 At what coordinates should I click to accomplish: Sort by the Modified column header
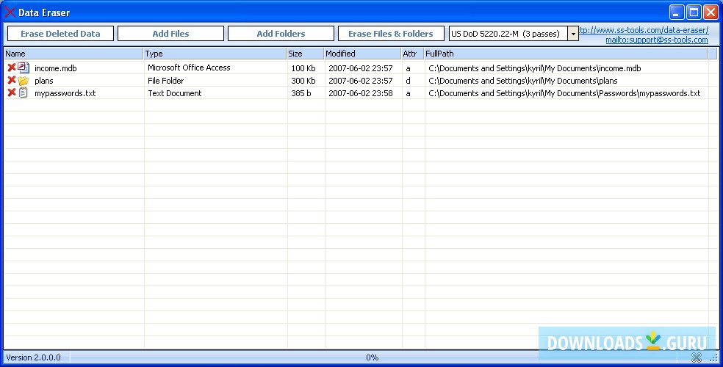tap(362, 54)
